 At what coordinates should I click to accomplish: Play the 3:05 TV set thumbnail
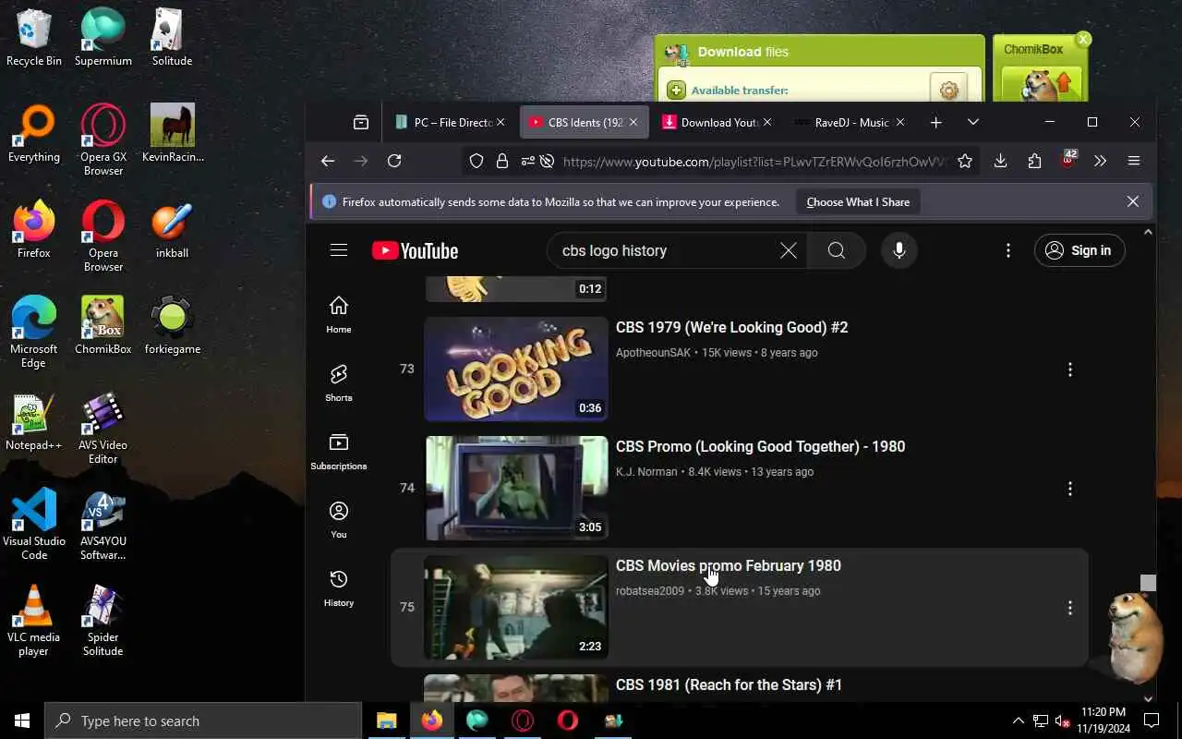tap(516, 489)
